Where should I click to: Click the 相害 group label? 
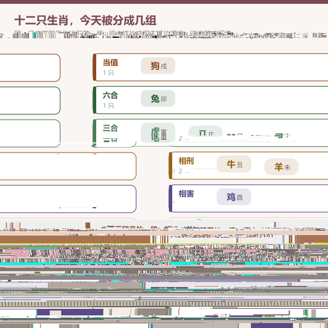click(x=186, y=194)
